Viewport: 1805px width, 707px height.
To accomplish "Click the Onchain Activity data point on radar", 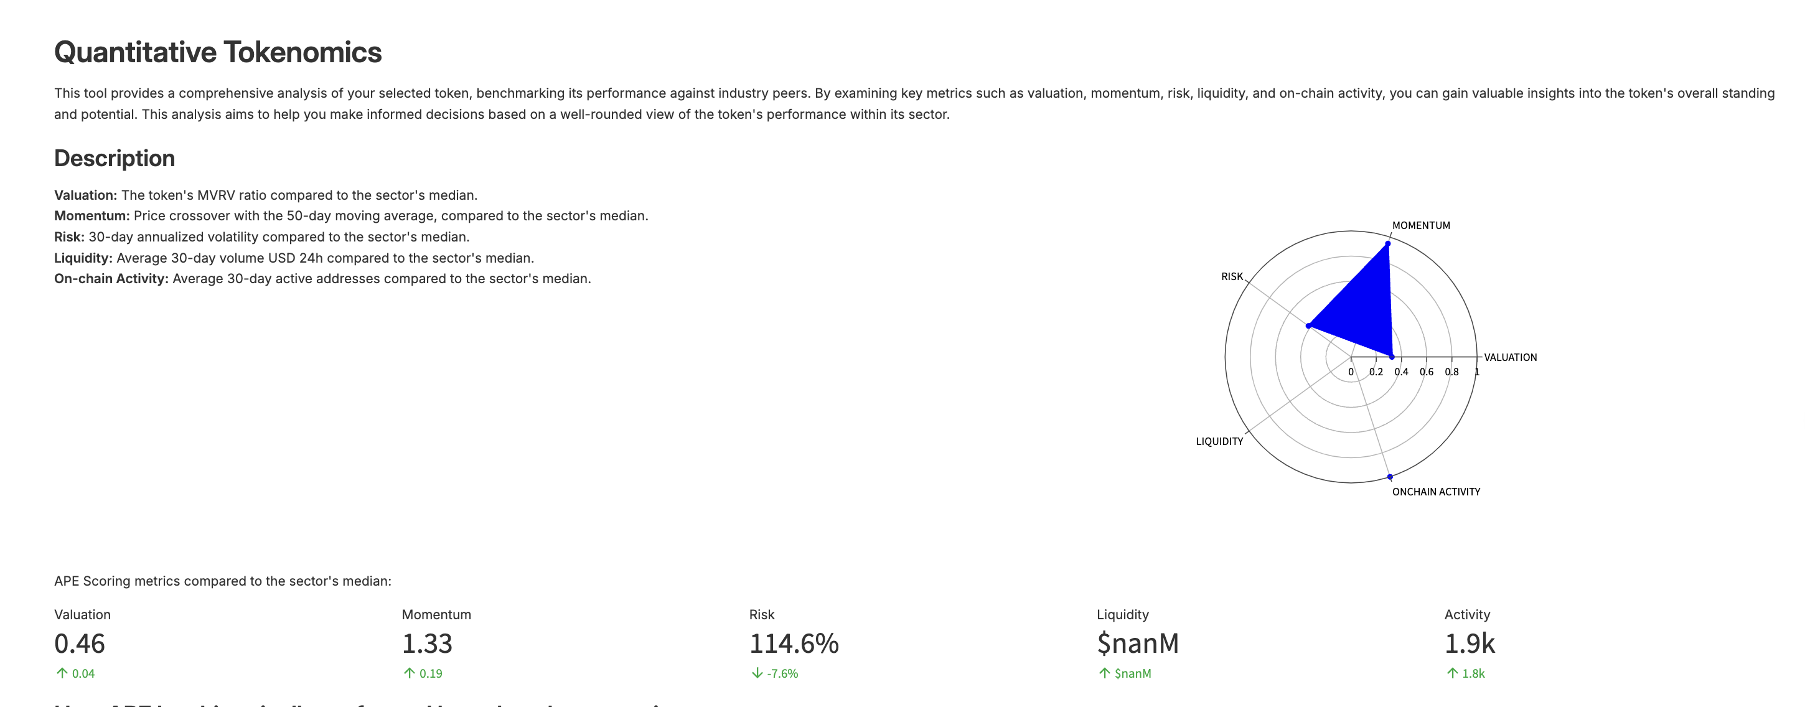I will (x=1390, y=477).
